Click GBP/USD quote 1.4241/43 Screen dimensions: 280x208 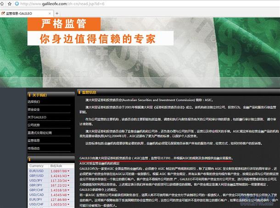59,176
